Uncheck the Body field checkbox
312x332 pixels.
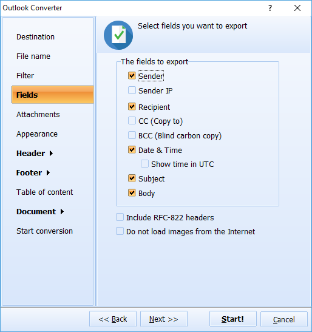pyautogui.click(x=132, y=193)
